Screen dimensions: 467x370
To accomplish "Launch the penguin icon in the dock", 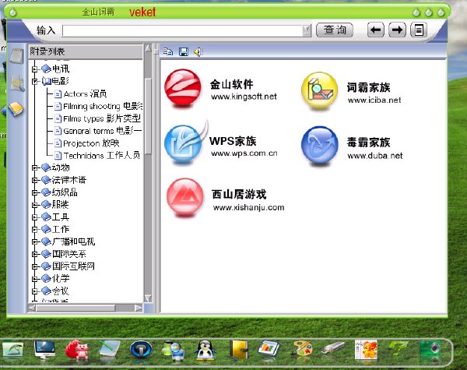I will coord(205,350).
